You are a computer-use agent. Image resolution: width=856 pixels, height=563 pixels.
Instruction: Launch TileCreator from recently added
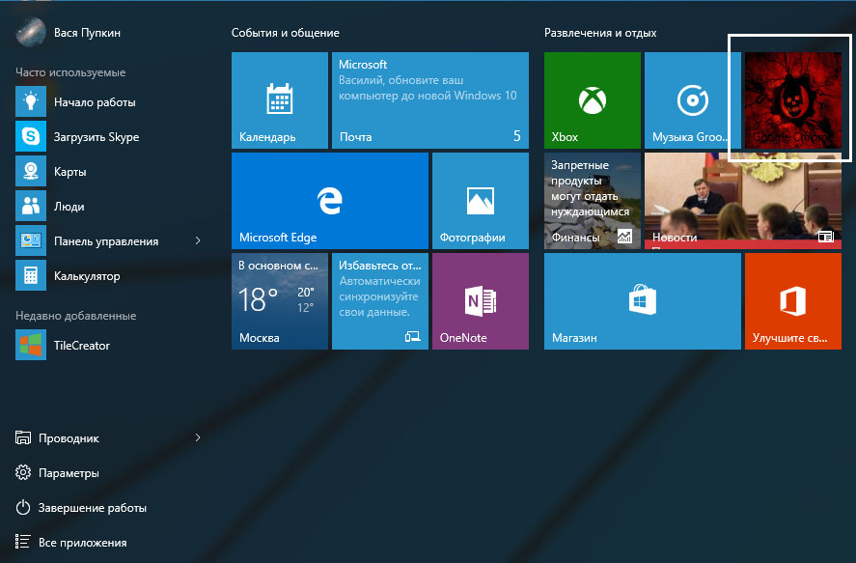82,345
